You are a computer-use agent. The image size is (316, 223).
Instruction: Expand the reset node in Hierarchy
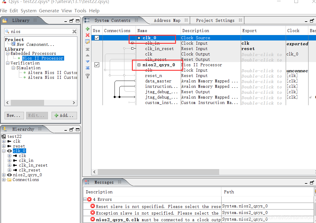pyautogui.click(x=4, y=146)
